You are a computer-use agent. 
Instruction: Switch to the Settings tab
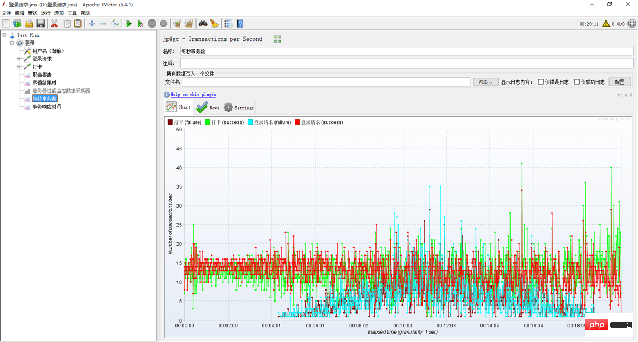[239, 107]
